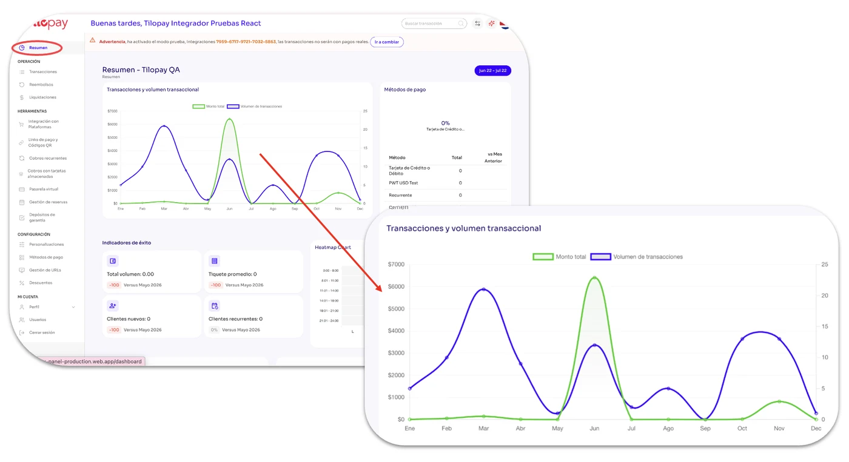Open Links de pago y Códigos QR icon

point(21,143)
